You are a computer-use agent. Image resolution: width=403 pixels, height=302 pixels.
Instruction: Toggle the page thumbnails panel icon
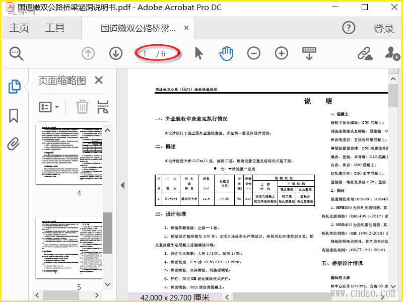pos(15,86)
